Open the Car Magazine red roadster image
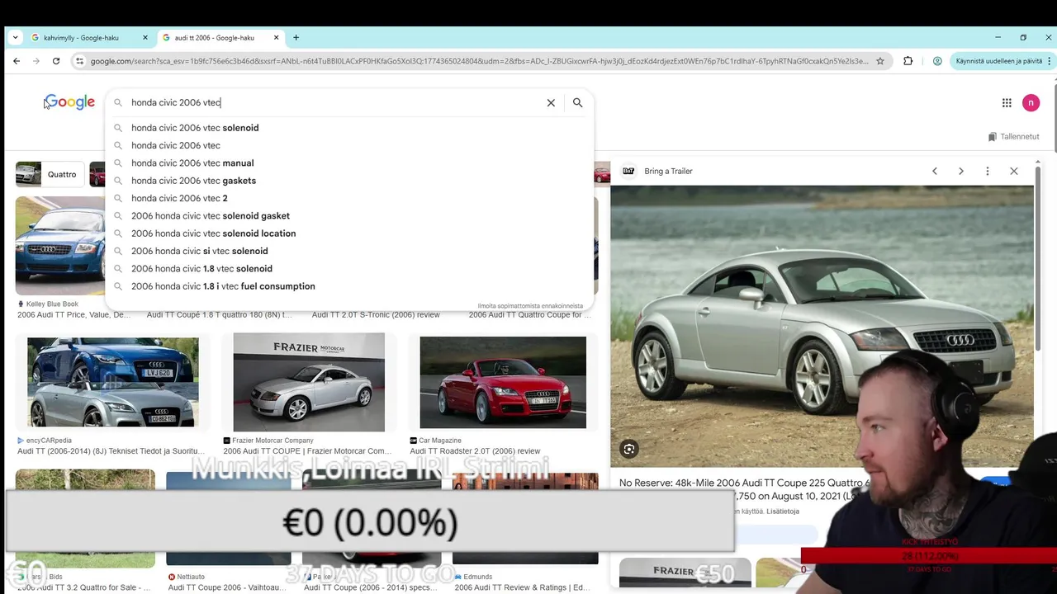1057x594 pixels. click(503, 383)
